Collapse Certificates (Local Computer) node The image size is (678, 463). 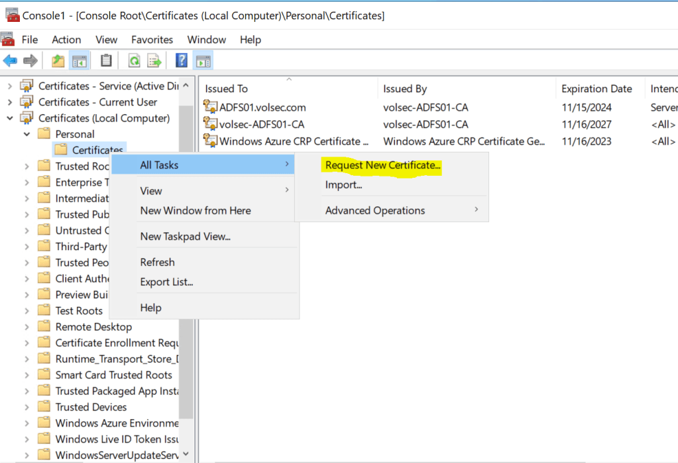(10, 118)
